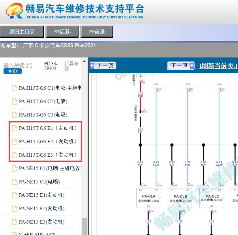
Task: Click the right arrow icon on 下一页
Action: click(x=192, y=66)
